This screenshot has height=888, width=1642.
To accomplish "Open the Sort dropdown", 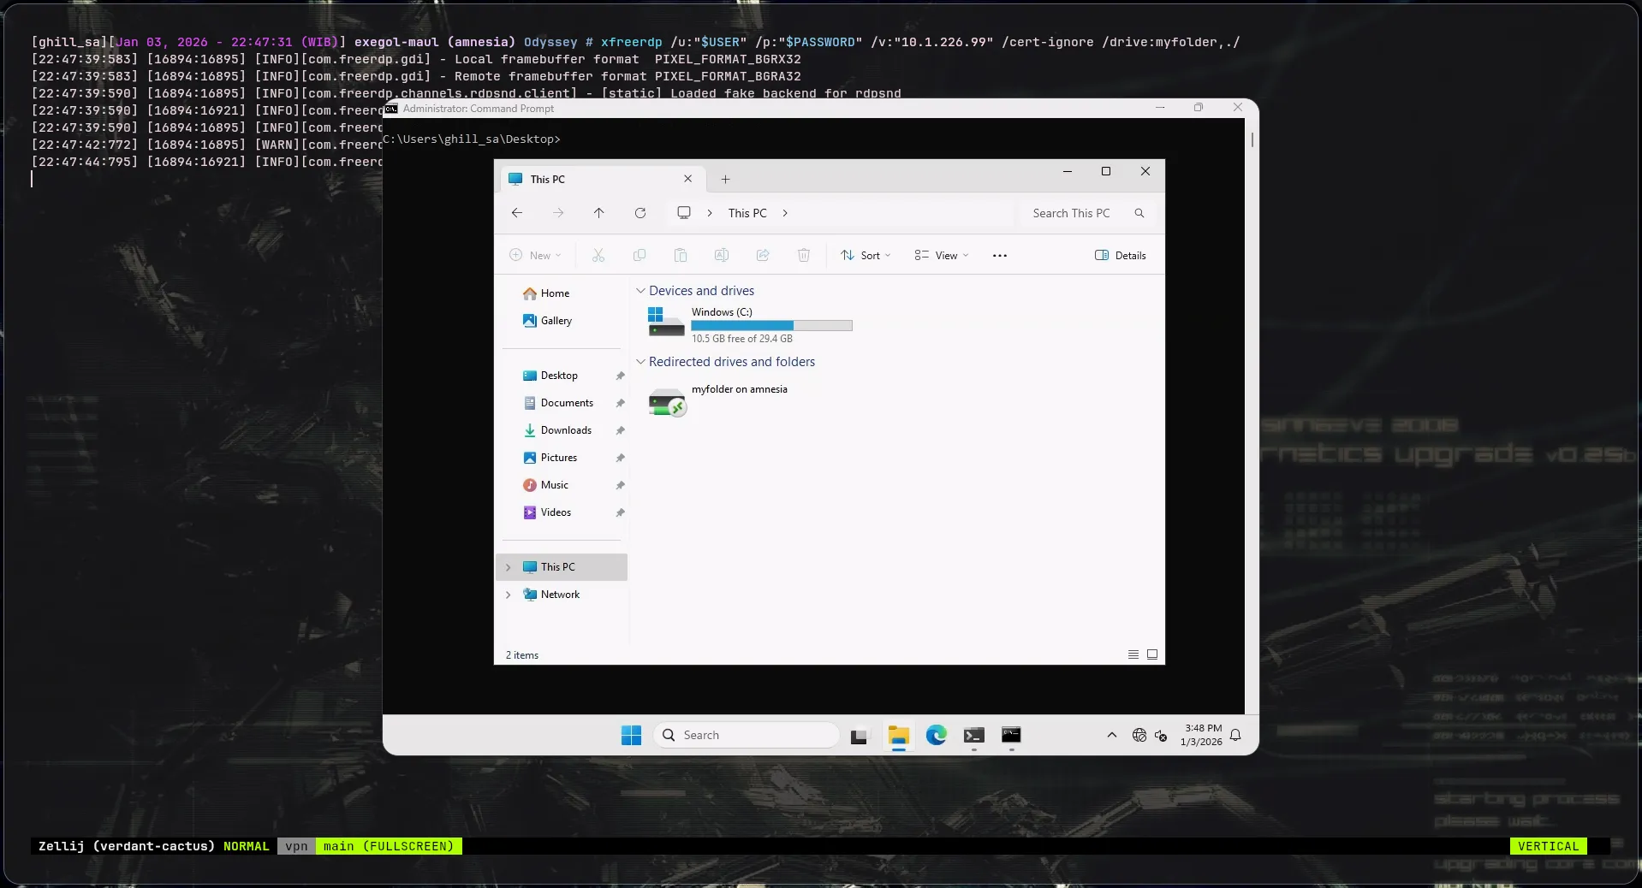I will pyautogui.click(x=865, y=255).
